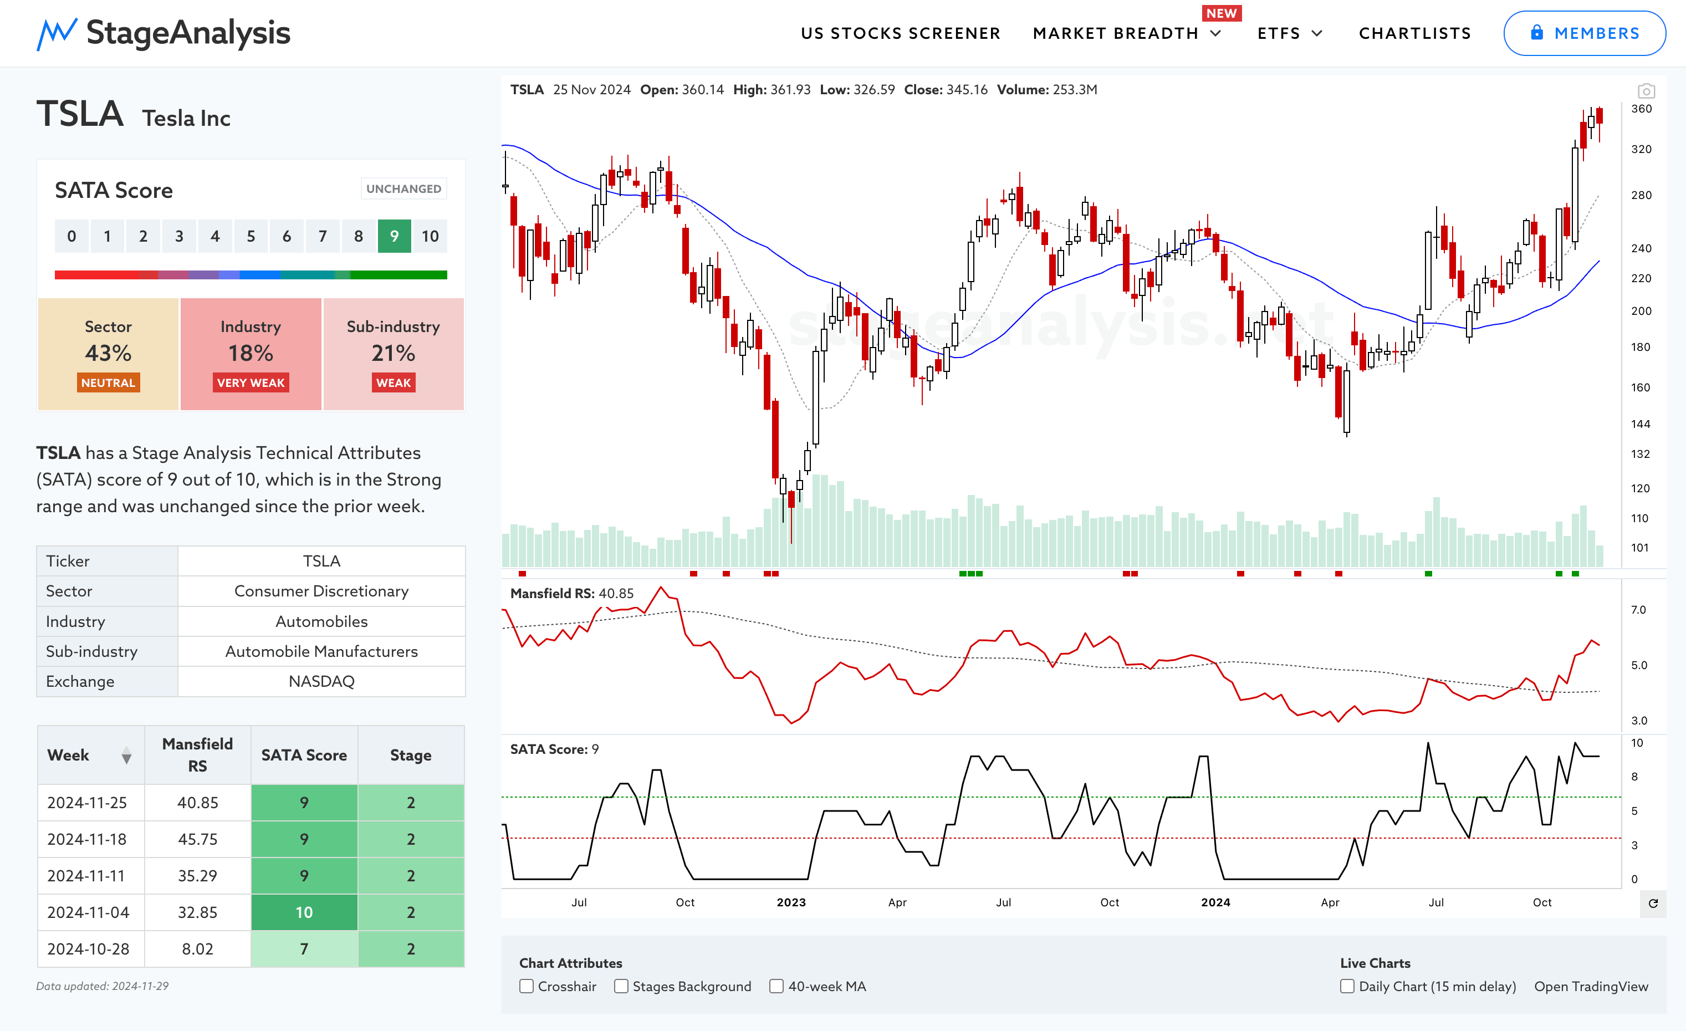
Task: Click the SATA score color gradient bar
Action: [x=251, y=275]
